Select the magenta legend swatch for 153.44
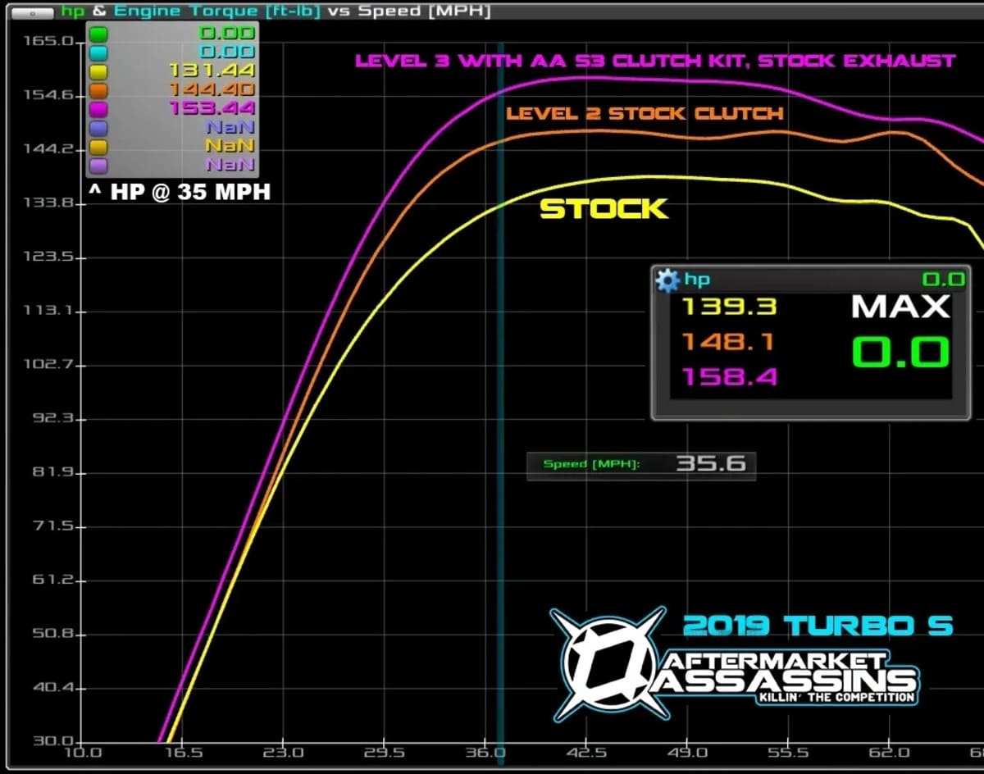This screenshot has width=984, height=774. (99, 109)
